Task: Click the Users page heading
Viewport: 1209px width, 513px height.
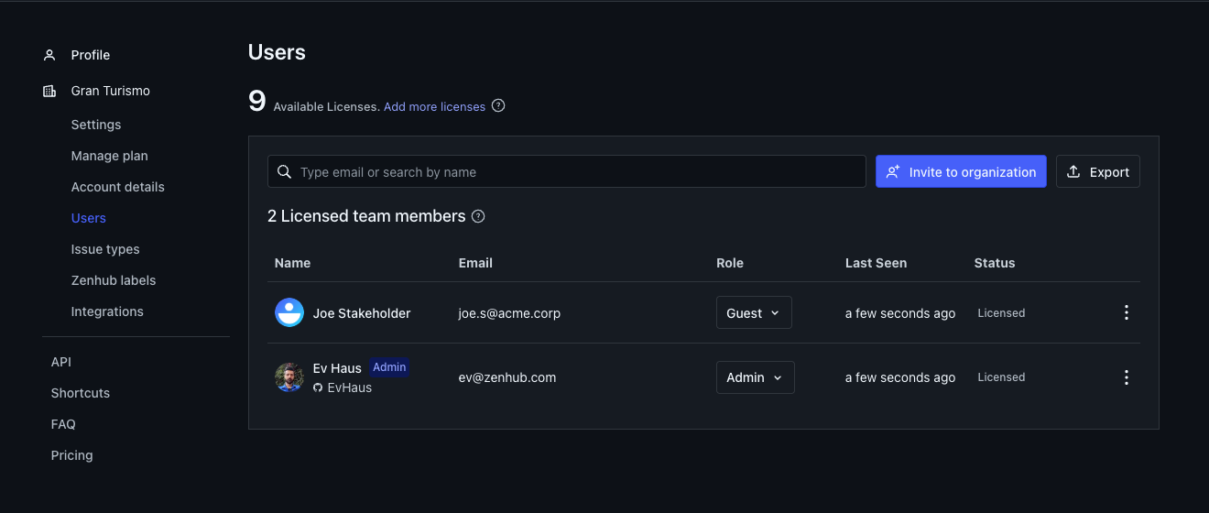Action: [277, 52]
